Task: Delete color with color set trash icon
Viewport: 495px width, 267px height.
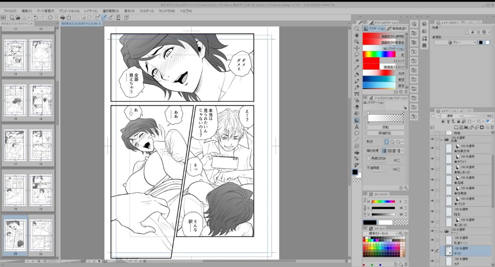Action: coord(406,264)
